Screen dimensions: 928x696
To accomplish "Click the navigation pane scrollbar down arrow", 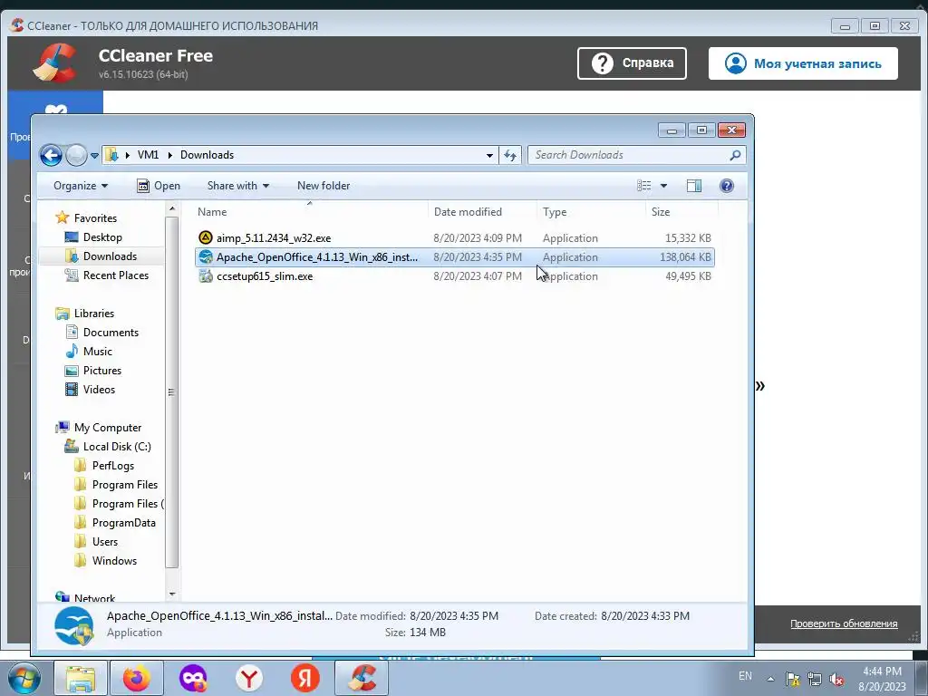I will [171, 594].
